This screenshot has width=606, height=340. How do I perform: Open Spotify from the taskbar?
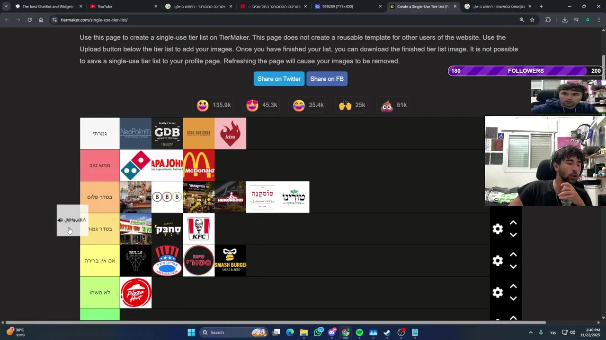[359, 332]
